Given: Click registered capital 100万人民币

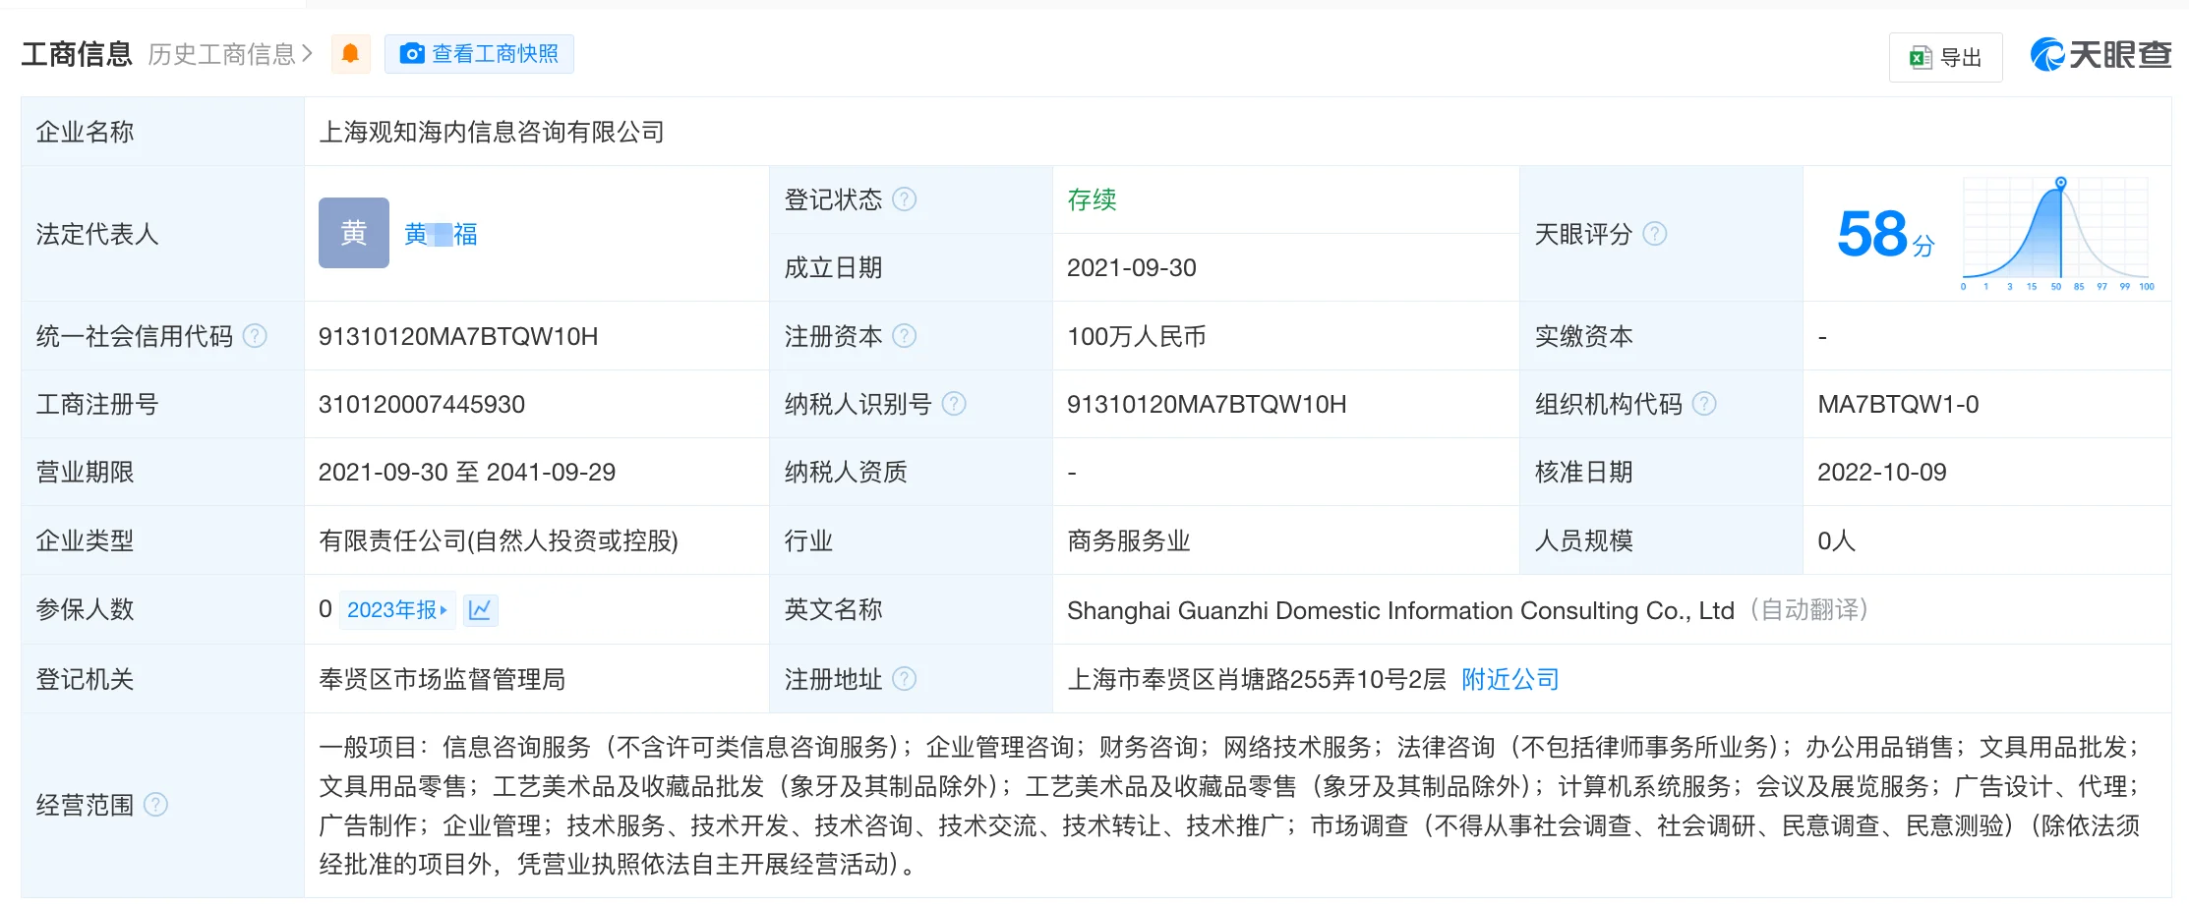Looking at the screenshot, I should point(1137,336).
